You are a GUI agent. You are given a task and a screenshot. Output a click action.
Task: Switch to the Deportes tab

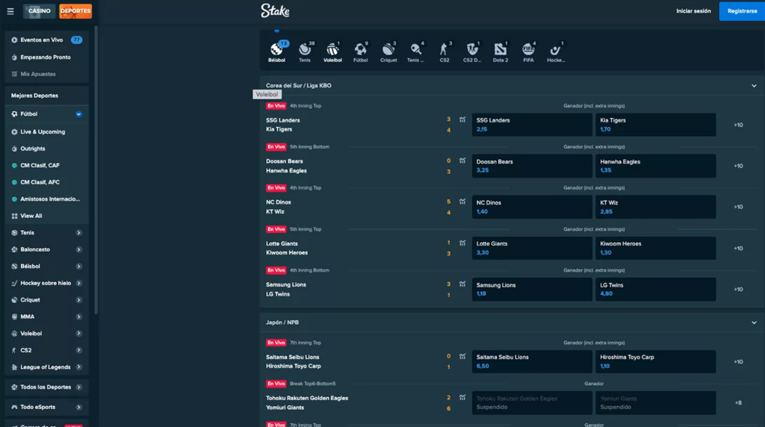coord(75,10)
